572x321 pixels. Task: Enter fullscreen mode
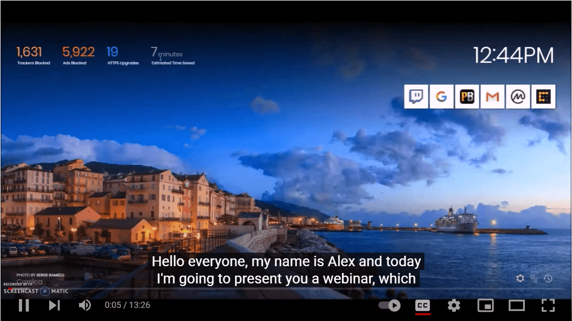tap(548, 305)
